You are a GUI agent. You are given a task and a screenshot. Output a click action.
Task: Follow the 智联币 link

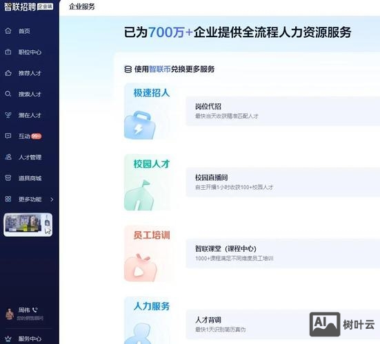click(160, 69)
